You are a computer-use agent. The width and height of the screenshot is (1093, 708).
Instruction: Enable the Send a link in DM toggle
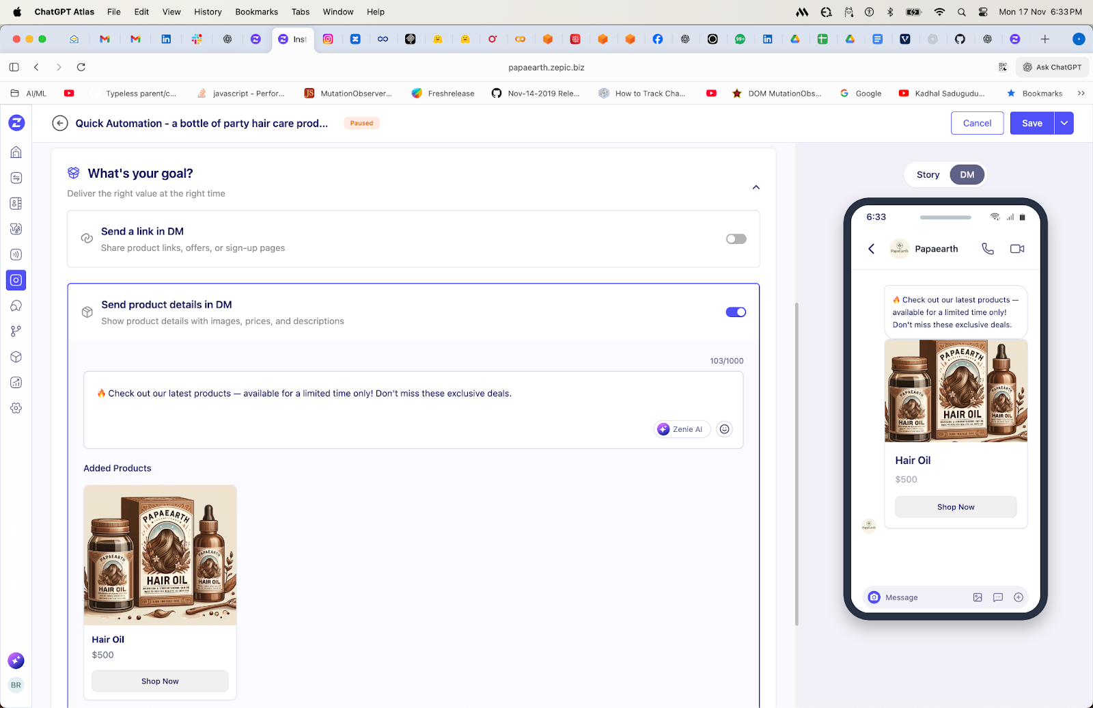736,239
